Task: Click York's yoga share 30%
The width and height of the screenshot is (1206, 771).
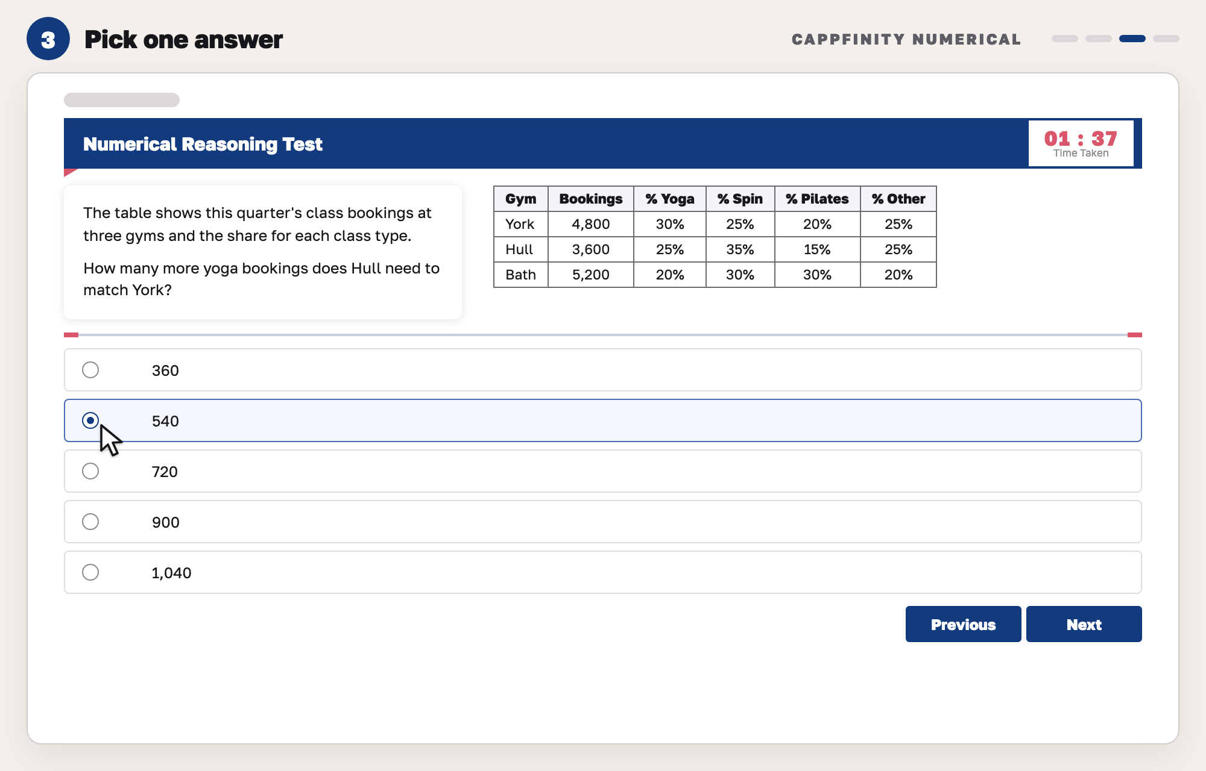Action: (670, 224)
